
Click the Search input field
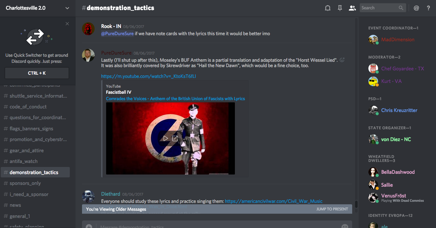tap(383, 8)
